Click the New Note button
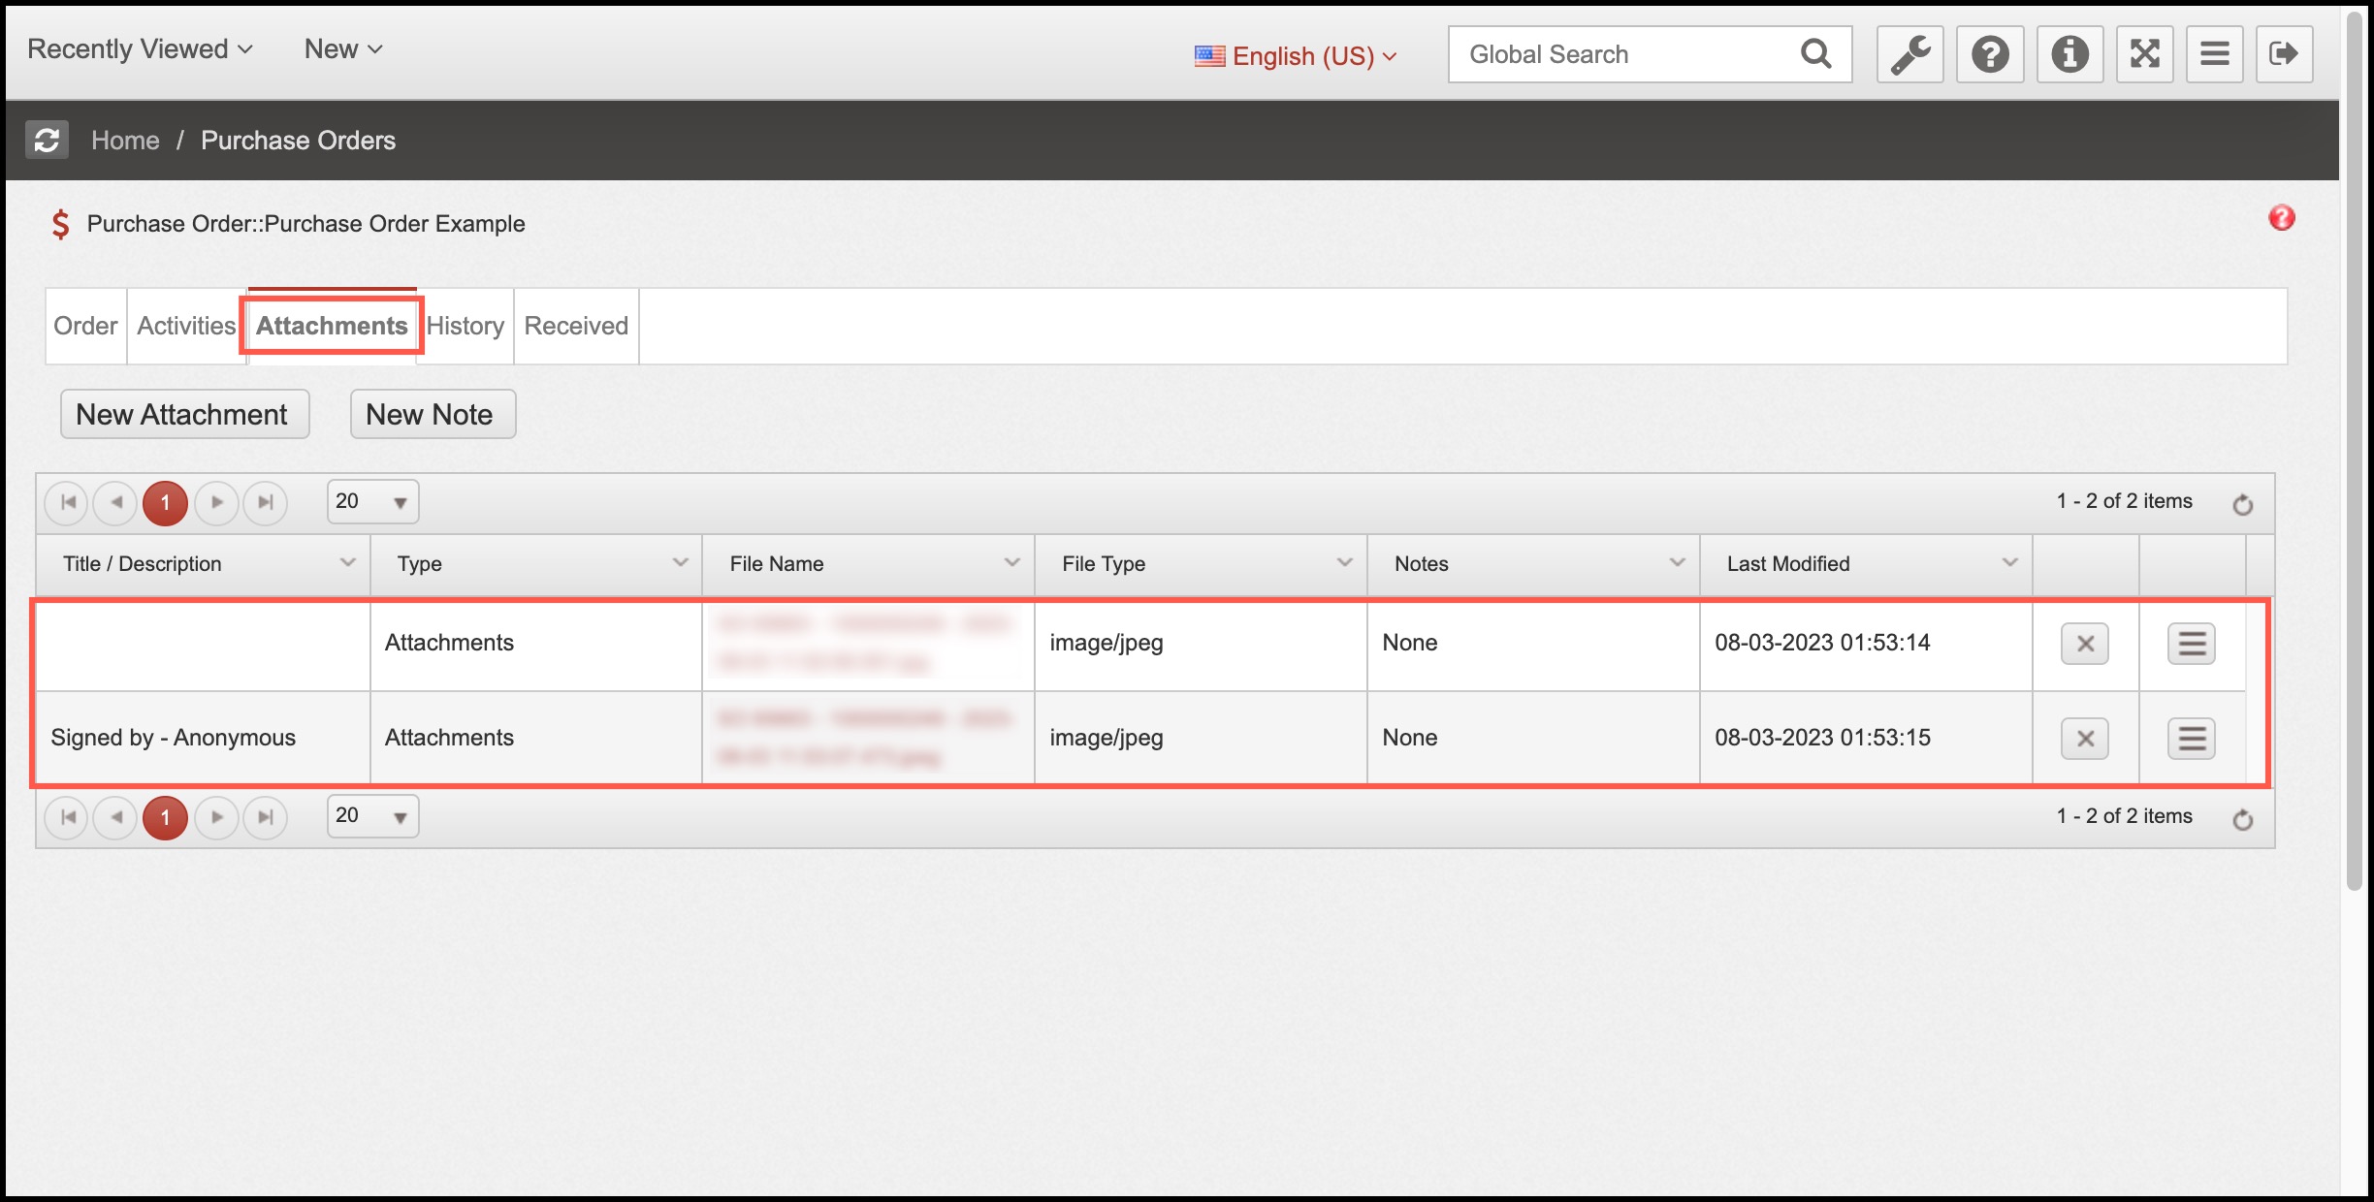This screenshot has width=2374, height=1202. click(x=432, y=415)
